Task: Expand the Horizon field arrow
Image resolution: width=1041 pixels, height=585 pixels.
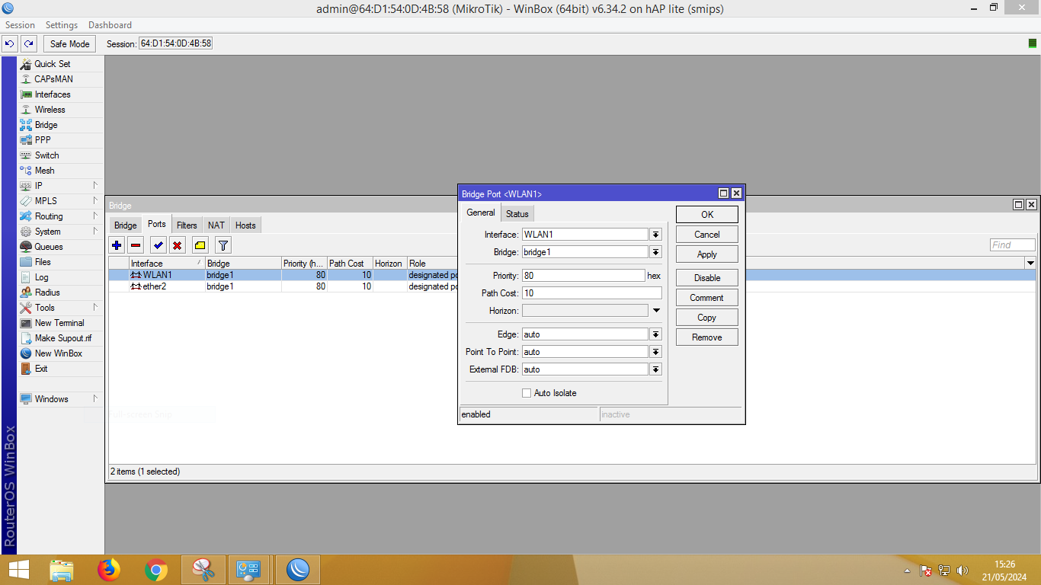Action: 656,311
